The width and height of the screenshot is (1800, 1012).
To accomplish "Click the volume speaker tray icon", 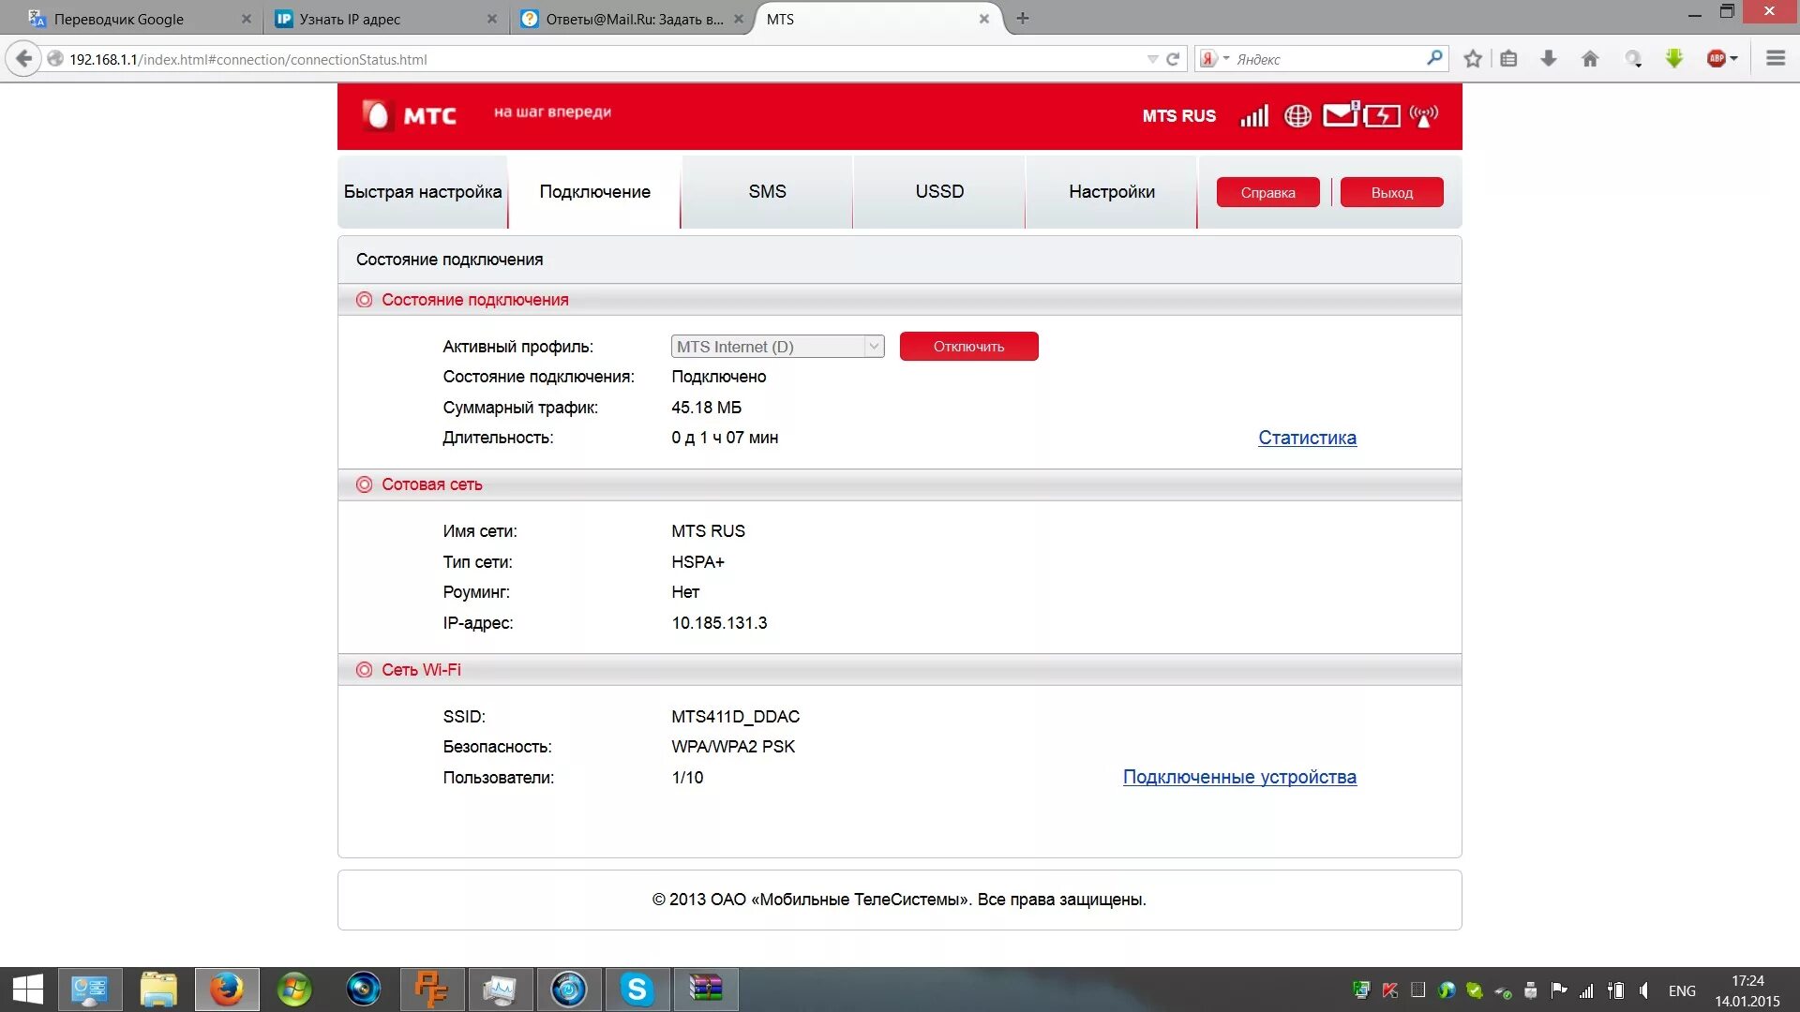I will (1643, 990).
